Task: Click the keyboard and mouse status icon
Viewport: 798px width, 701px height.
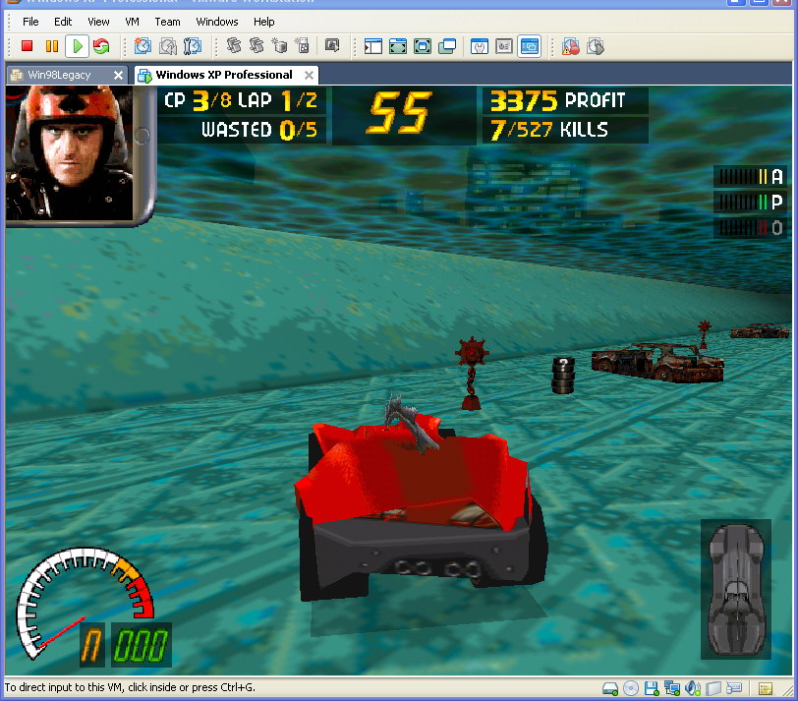Action: coord(734,689)
